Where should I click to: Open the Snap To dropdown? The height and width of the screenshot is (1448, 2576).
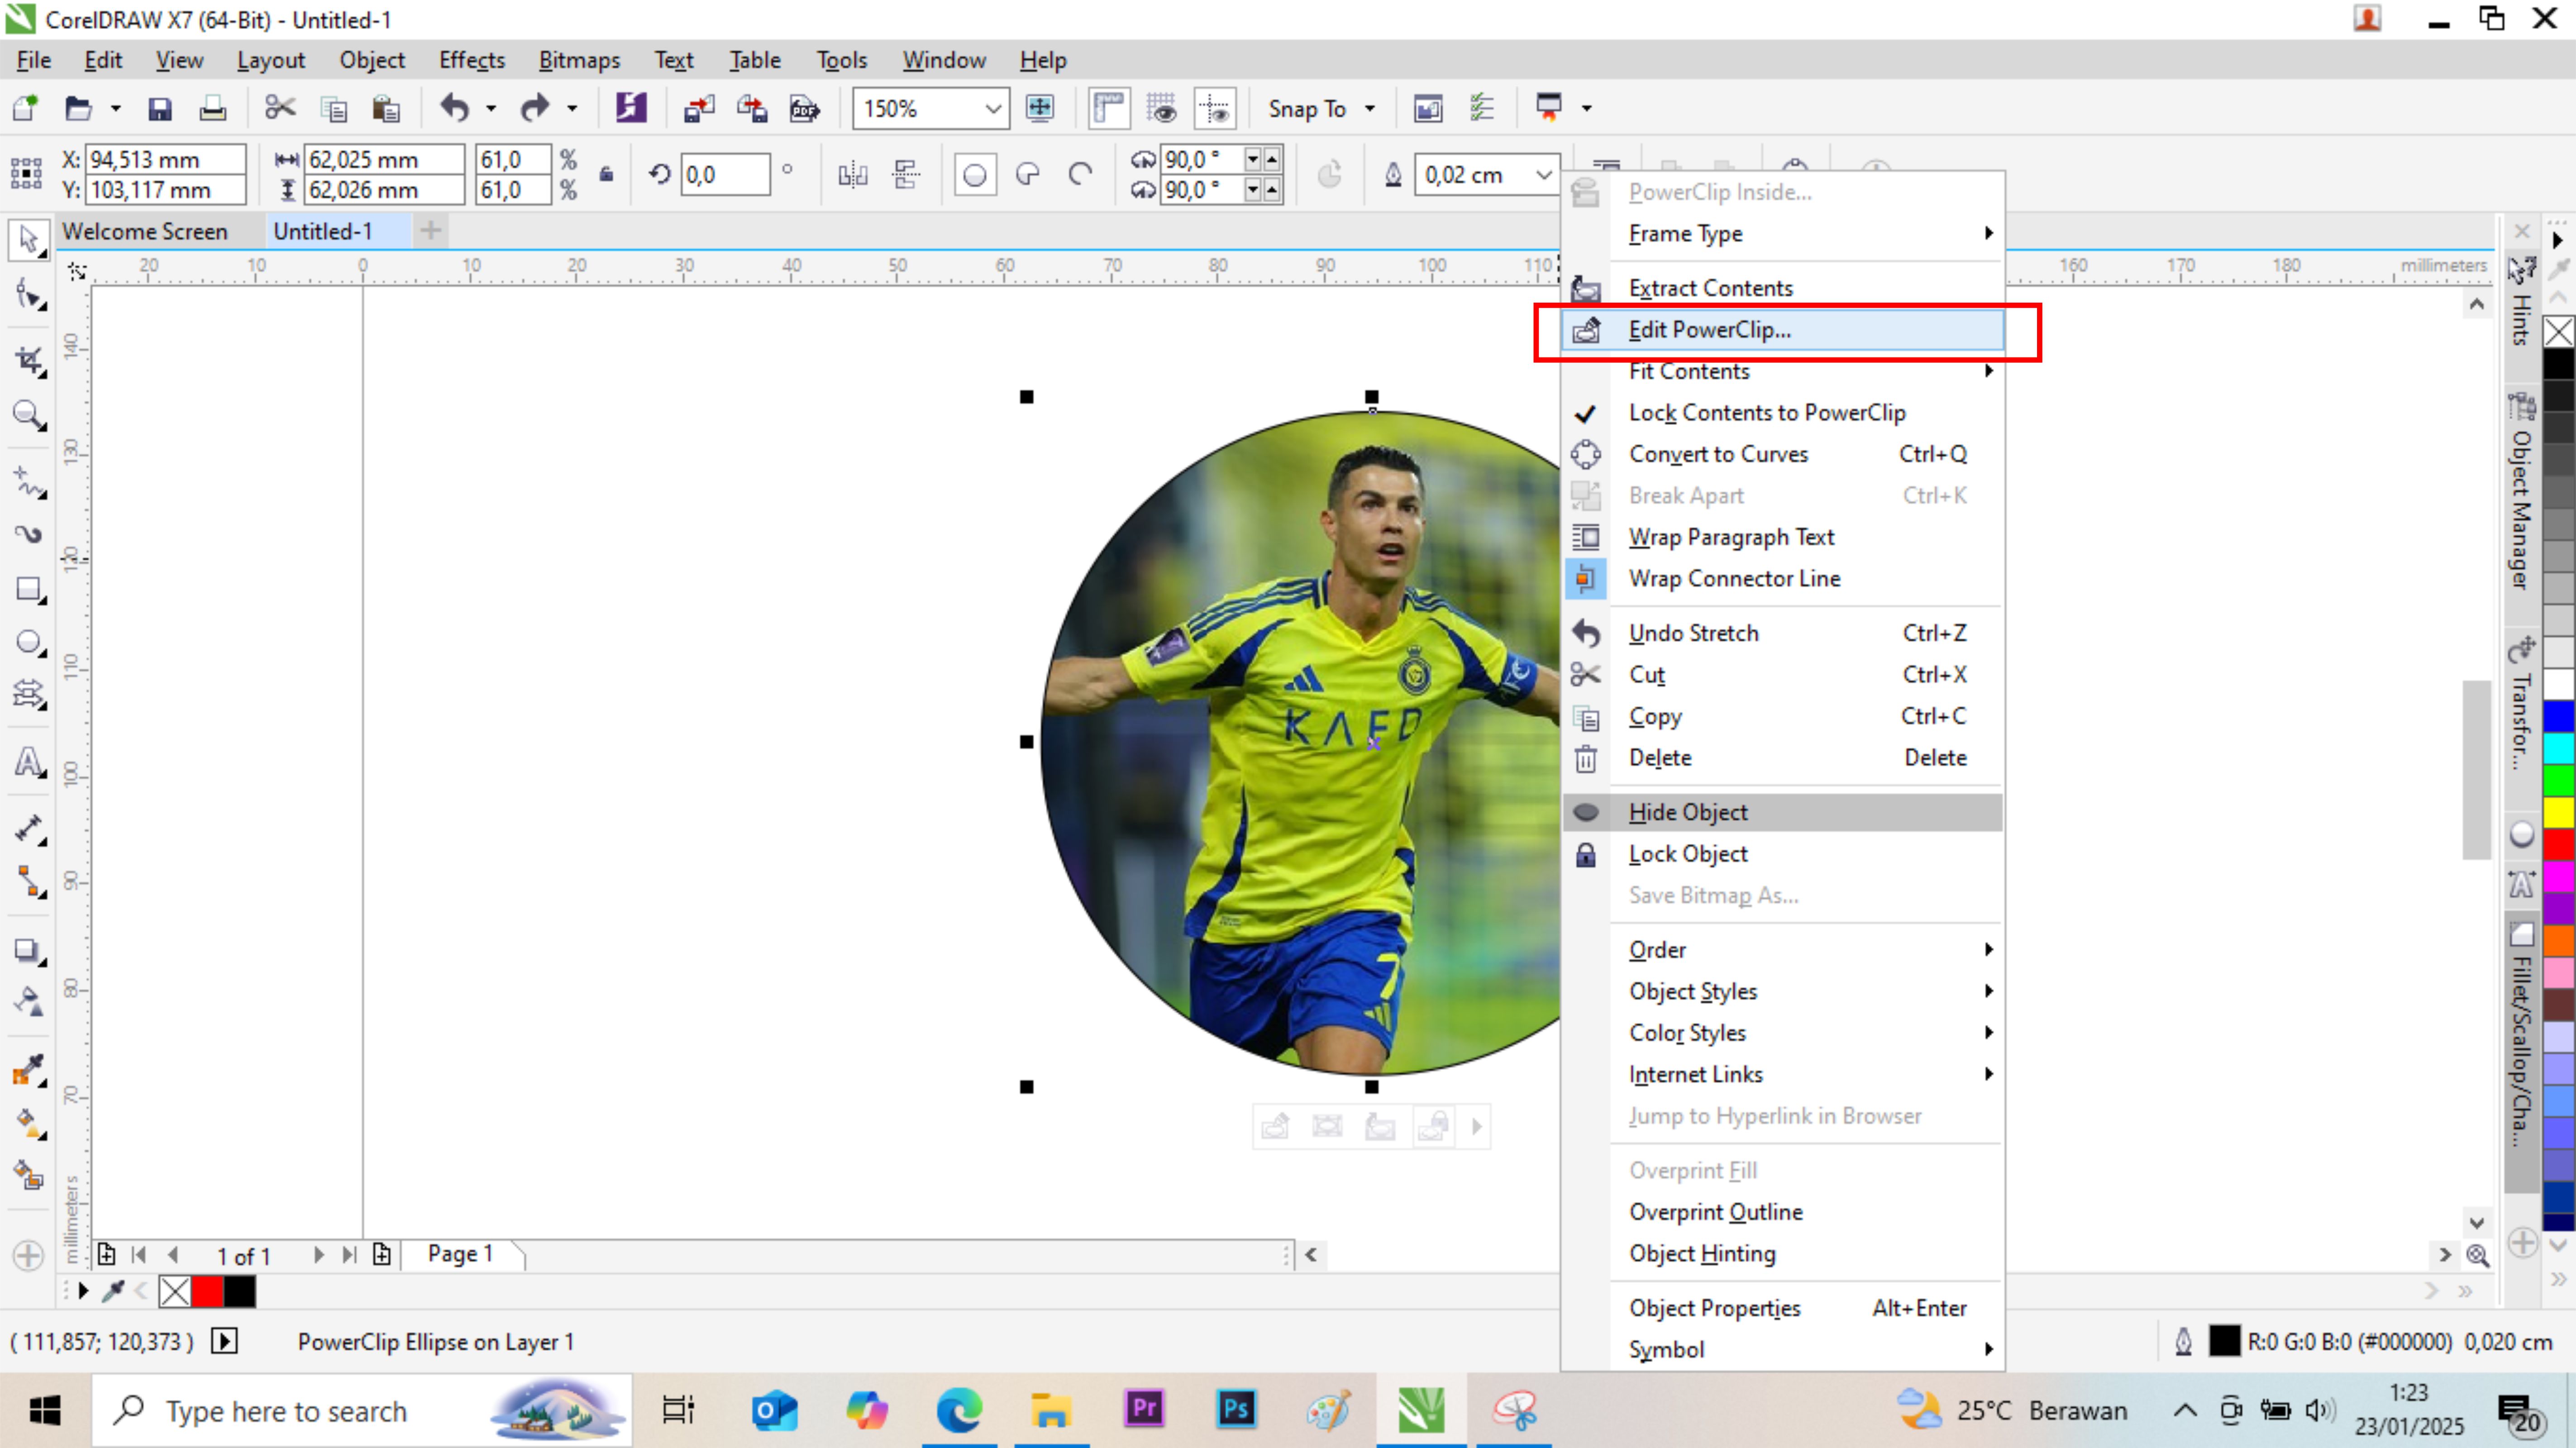(x=1370, y=108)
